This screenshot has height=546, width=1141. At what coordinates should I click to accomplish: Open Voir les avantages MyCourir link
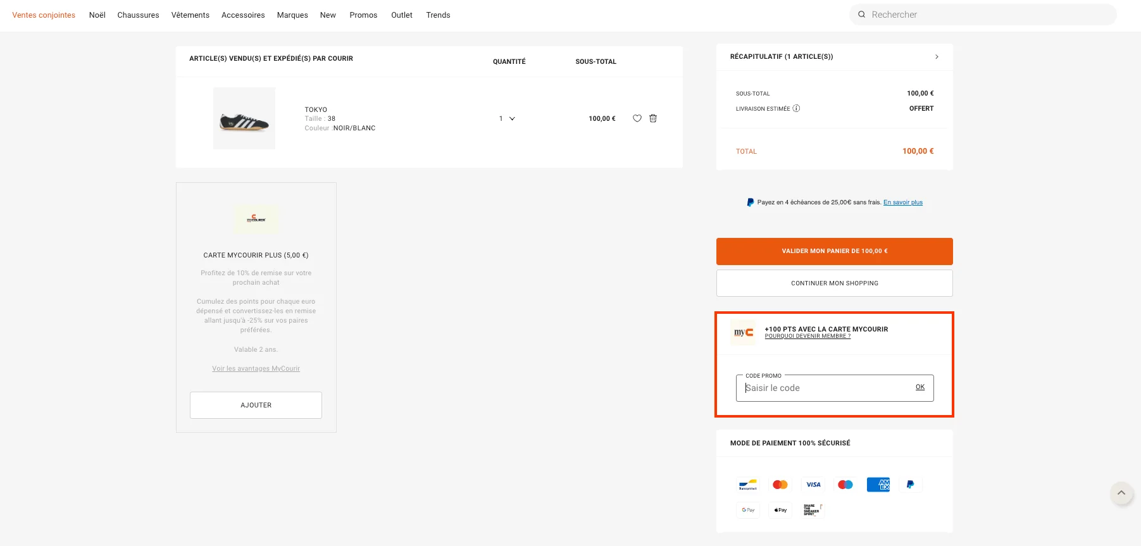(x=256, y=369)
